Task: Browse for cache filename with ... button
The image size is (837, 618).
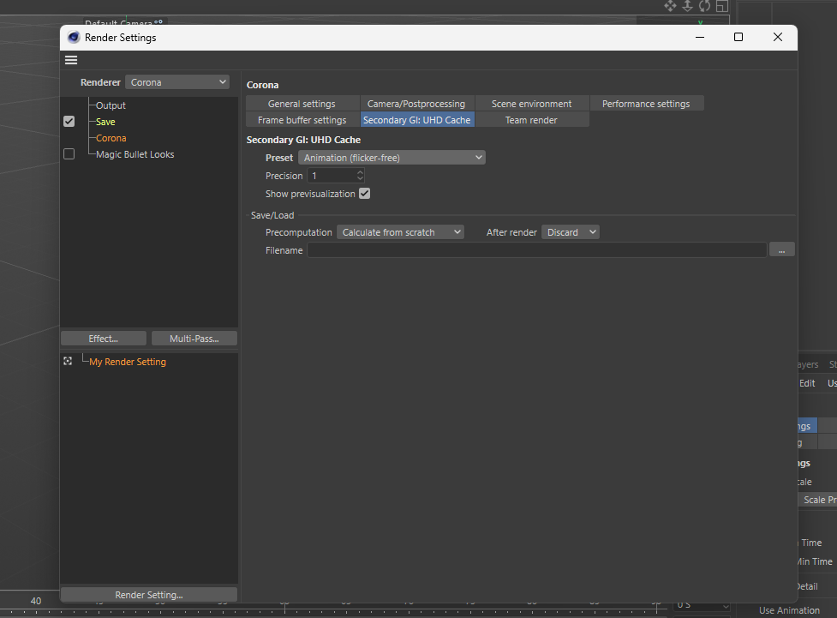Action: pos(782,249)
